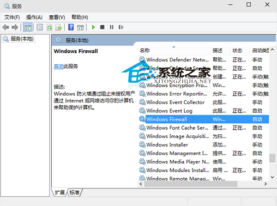
Task: Open the 文件(F) menu
Action: click(12, 17)
